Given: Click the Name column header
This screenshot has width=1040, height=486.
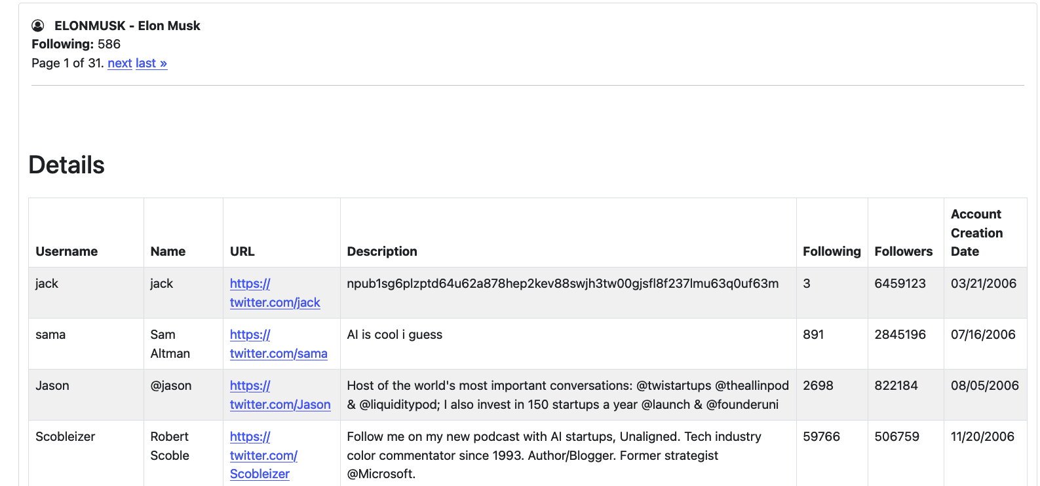Looking at the screenshot, I should click(x=168, y=251).
